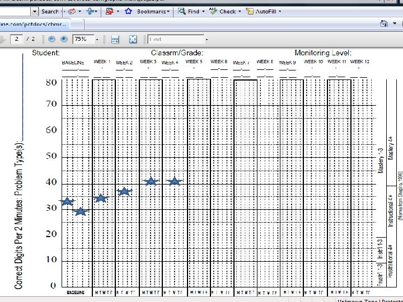
Task: Click the 'Mastery 4+' side label
Action: (x=391, y=148)
